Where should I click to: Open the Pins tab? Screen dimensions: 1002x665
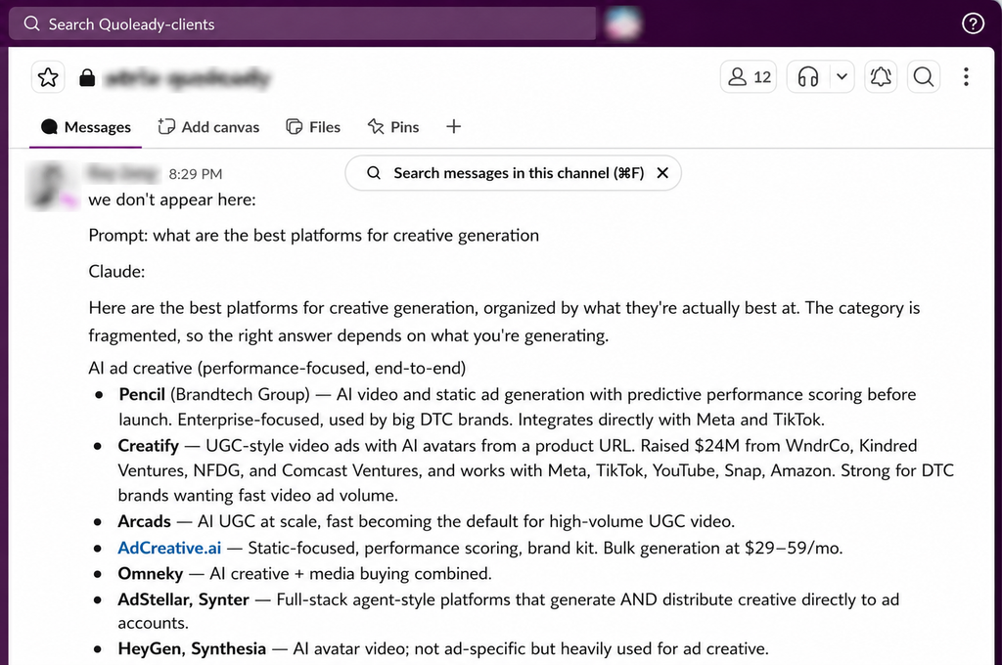point(393,127)
